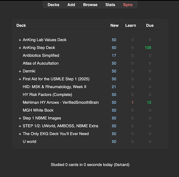
Task: Click the Studied 0 cards today status text
Action: pyautogui.click(x=90, y=165)
